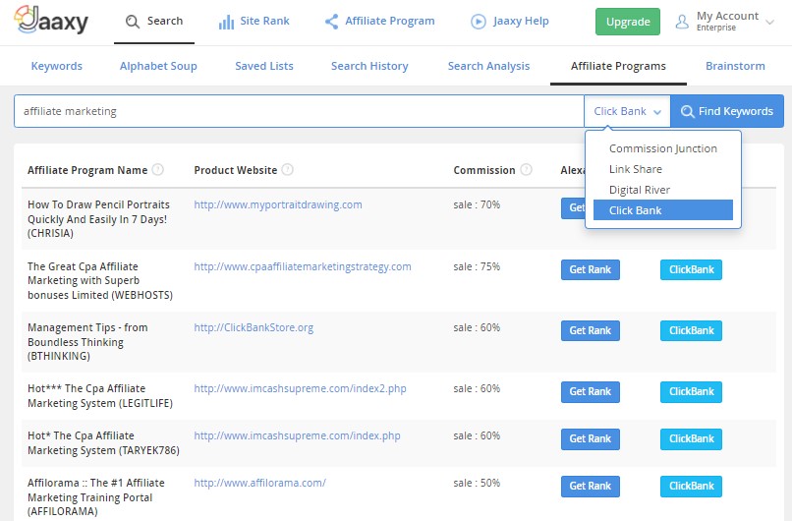Click ClickBank button for TARYEK786 program

691,439
